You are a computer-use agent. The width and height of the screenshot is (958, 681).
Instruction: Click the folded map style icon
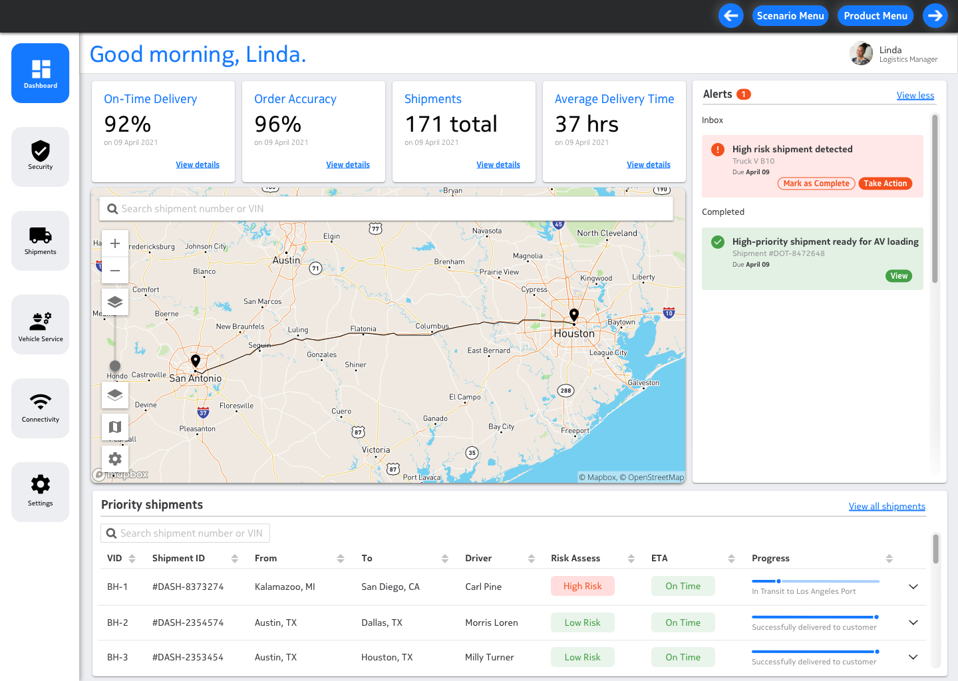[115, 427]
